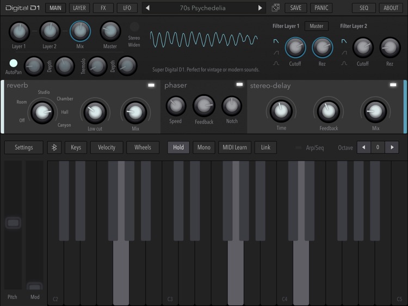
Task: Click the layer Mix knob
Action: [80, 31]
